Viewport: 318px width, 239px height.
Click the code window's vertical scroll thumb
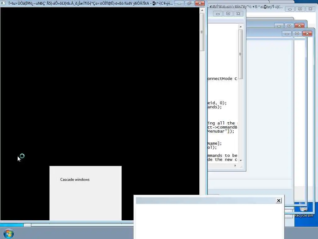[x=241, y=54]
